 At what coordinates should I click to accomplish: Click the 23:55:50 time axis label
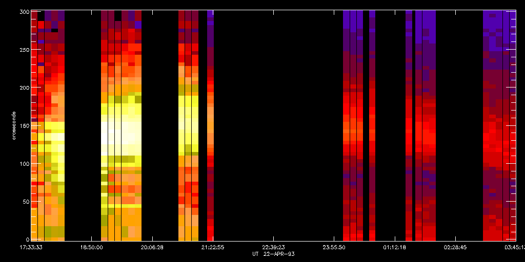click(334, 248)
